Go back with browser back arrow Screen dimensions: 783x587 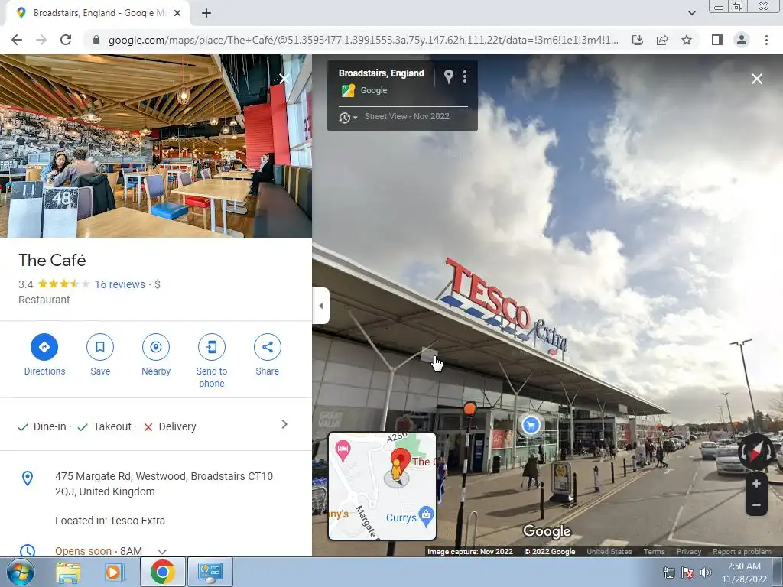[17, 40]
